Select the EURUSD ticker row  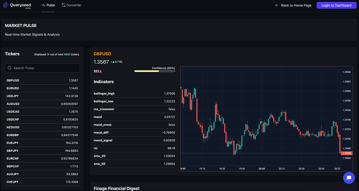[42, 88]
